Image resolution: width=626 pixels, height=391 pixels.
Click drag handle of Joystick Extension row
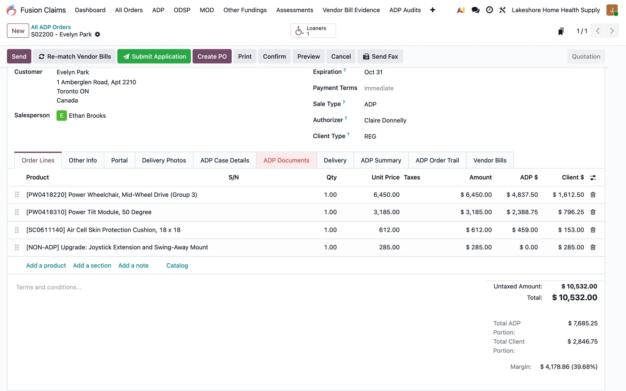point(17,247)
